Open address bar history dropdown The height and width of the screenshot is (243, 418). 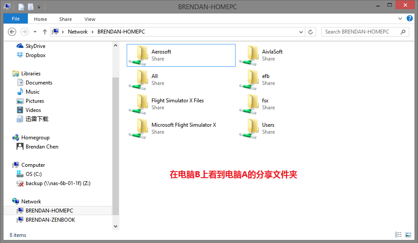(301, 32)
